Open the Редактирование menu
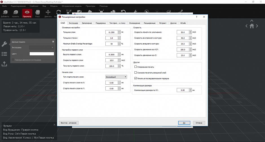This screenshot has width=265, height=142. [x=18, y=6]
